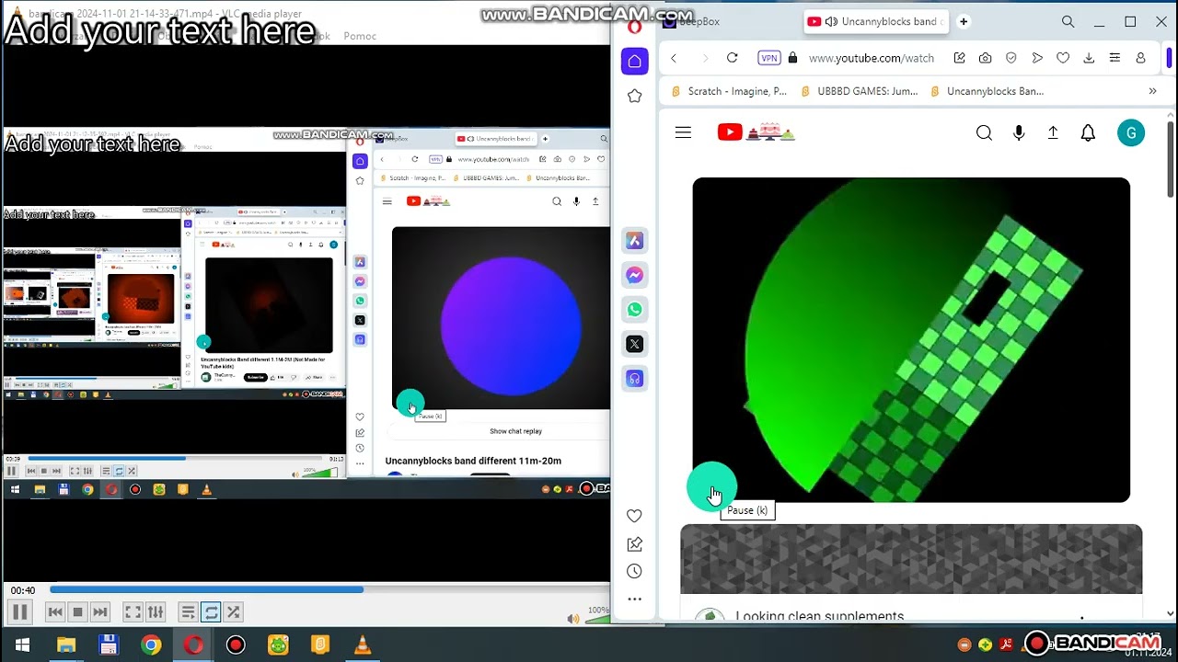
Task: Click the green checkered YouTube video
Action: coord(911,340)
